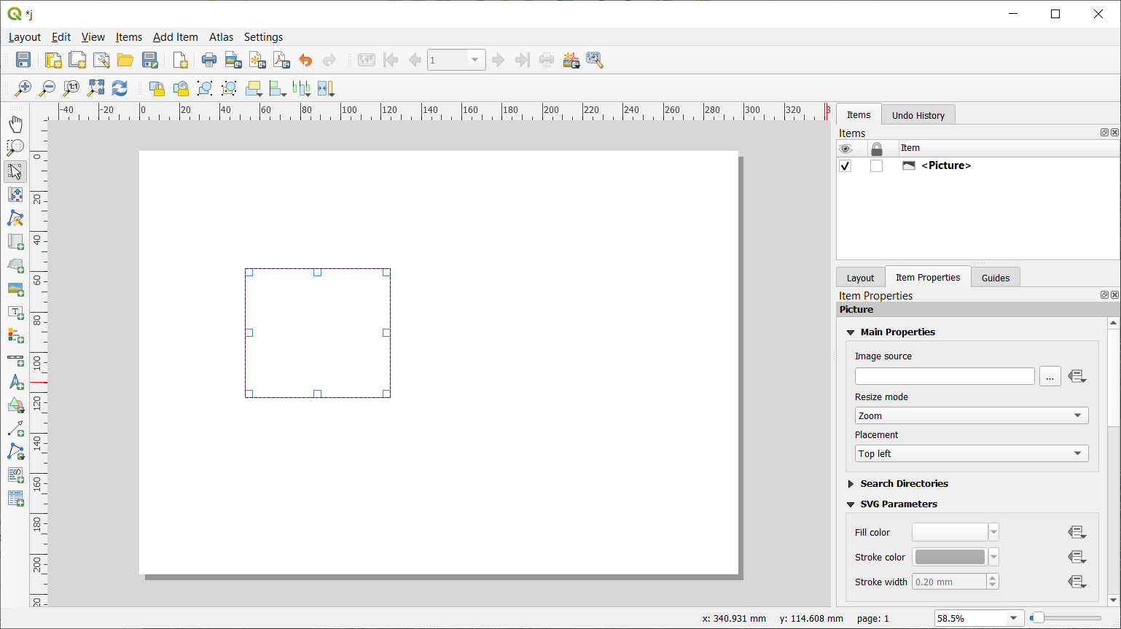
Task: Click the Add Picture tool icon
Action: click(15, 289)
